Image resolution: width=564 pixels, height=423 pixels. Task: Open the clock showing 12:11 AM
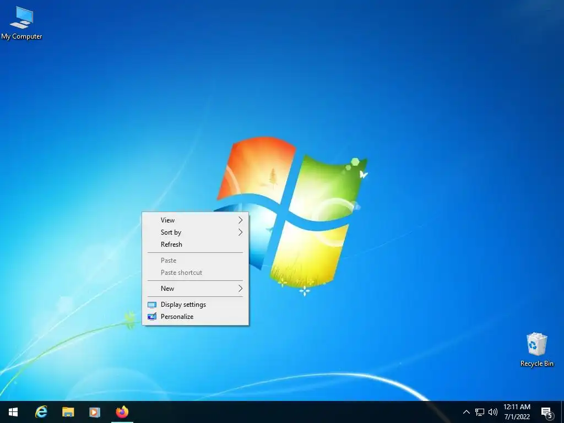517,412
